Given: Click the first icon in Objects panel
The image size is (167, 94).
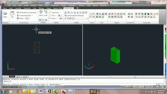Looking at the screenshot, I should [110, 14].
